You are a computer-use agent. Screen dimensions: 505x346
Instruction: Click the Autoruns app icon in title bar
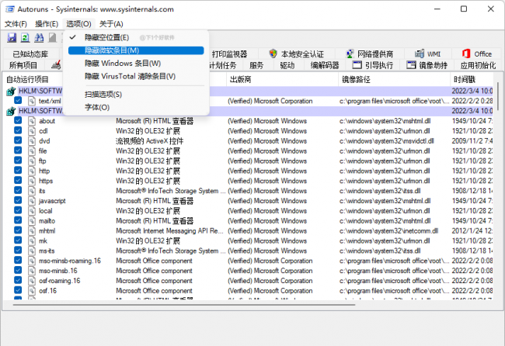tap(10, 9)
